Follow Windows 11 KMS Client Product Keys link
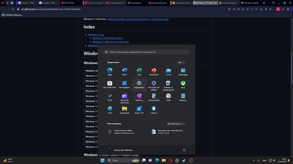 tap(110, 42)
